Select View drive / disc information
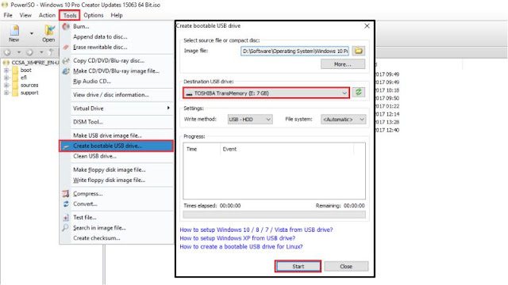The width and height of the screenshot is (508, 285). coord(111,95)
